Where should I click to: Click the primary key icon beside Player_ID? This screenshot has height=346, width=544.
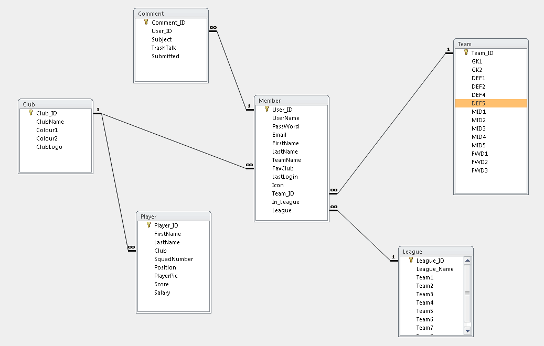pos(148,225)
